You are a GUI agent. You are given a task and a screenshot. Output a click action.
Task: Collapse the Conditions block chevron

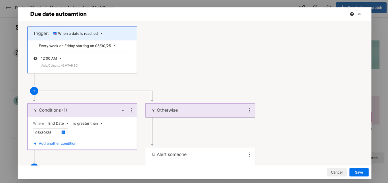(123, 110)
